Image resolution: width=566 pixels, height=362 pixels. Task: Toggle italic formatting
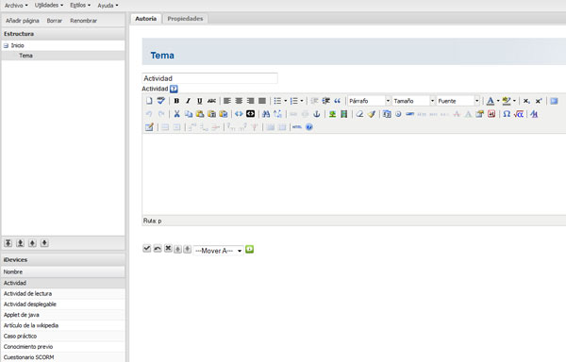click(x=188, y=101)
